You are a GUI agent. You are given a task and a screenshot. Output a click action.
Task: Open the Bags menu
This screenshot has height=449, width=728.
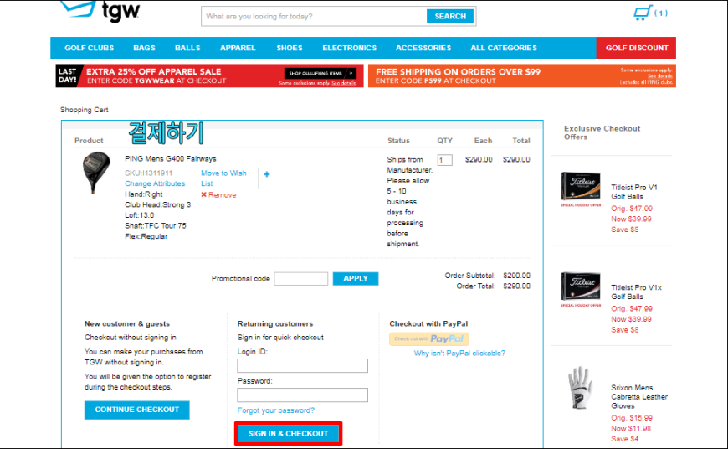pos(144,48)
